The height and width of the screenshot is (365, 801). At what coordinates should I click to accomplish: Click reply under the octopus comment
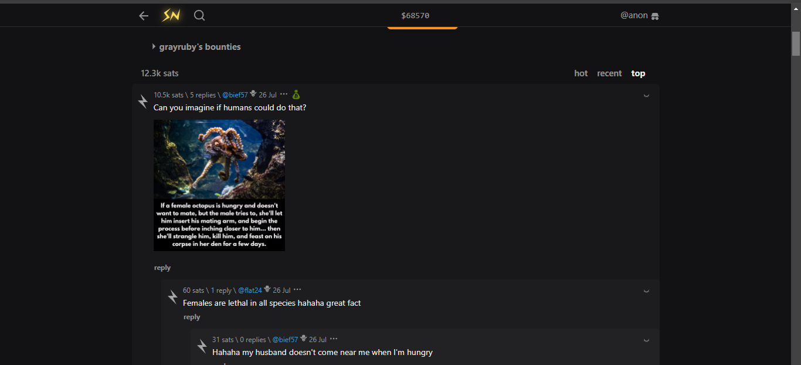point(162,268)
